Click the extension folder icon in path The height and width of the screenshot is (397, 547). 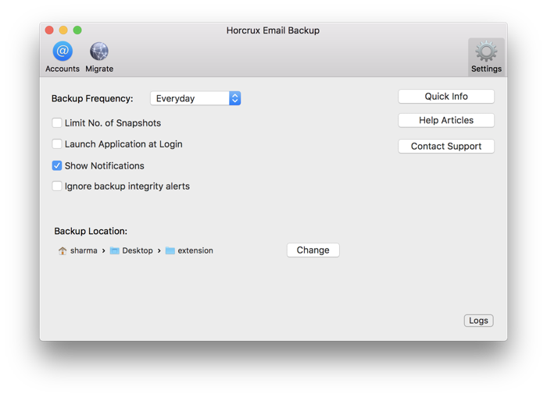pyautogui.click(x=170, y=250)
